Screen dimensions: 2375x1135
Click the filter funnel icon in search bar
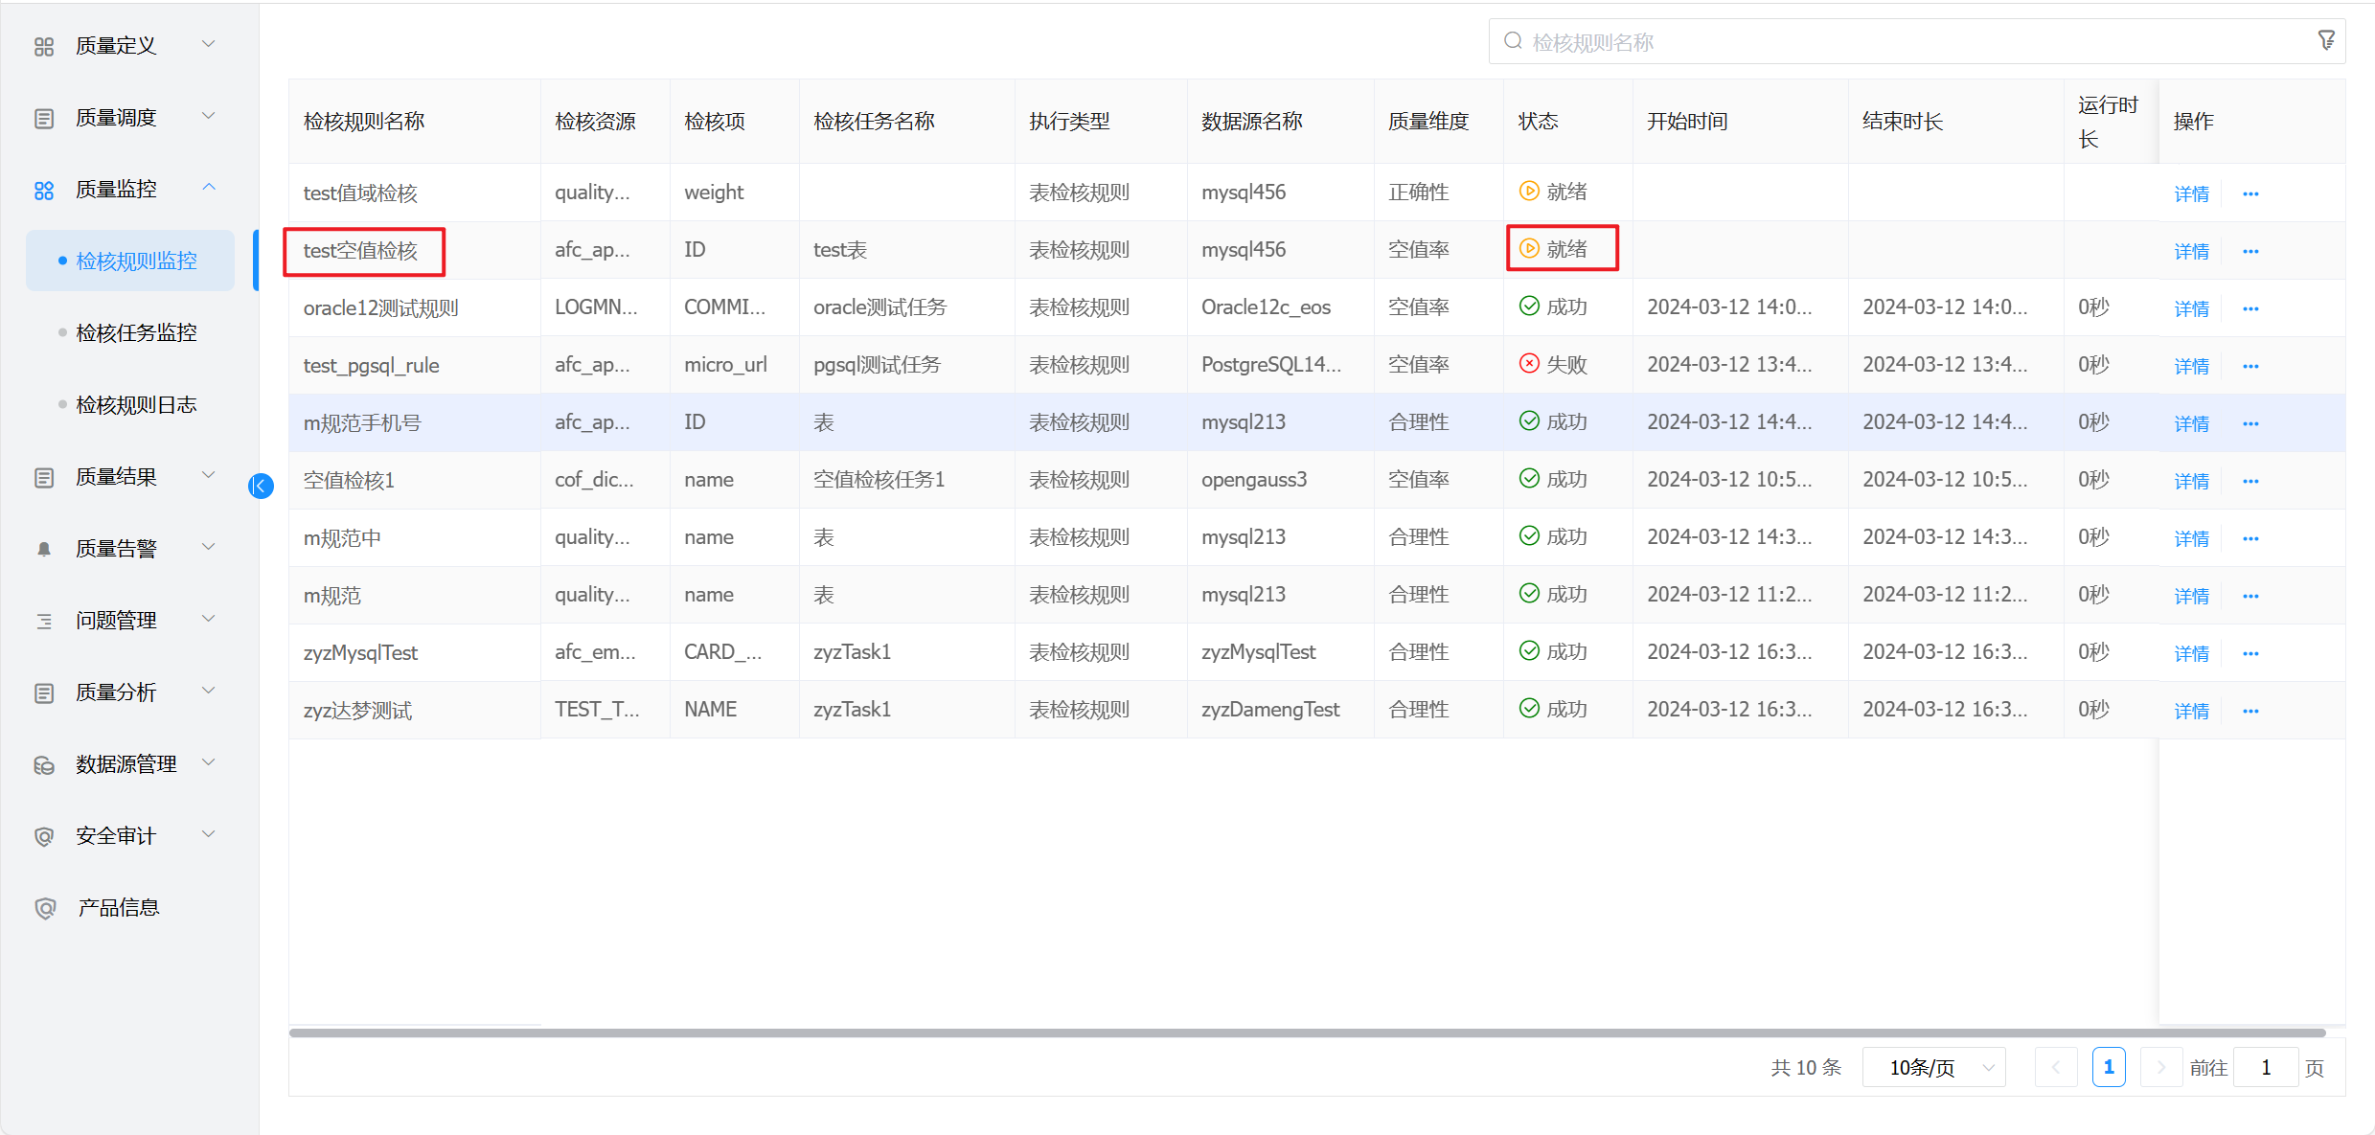click(x=2325, y=40)
